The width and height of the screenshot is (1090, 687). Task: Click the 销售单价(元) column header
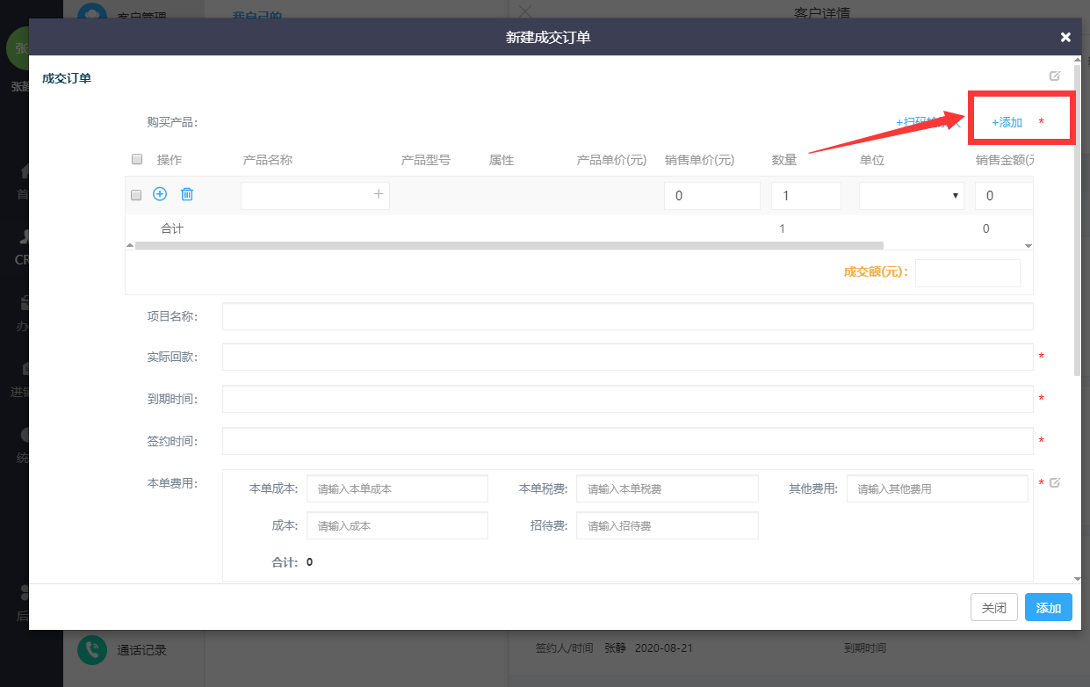click(x=700, y=160)
